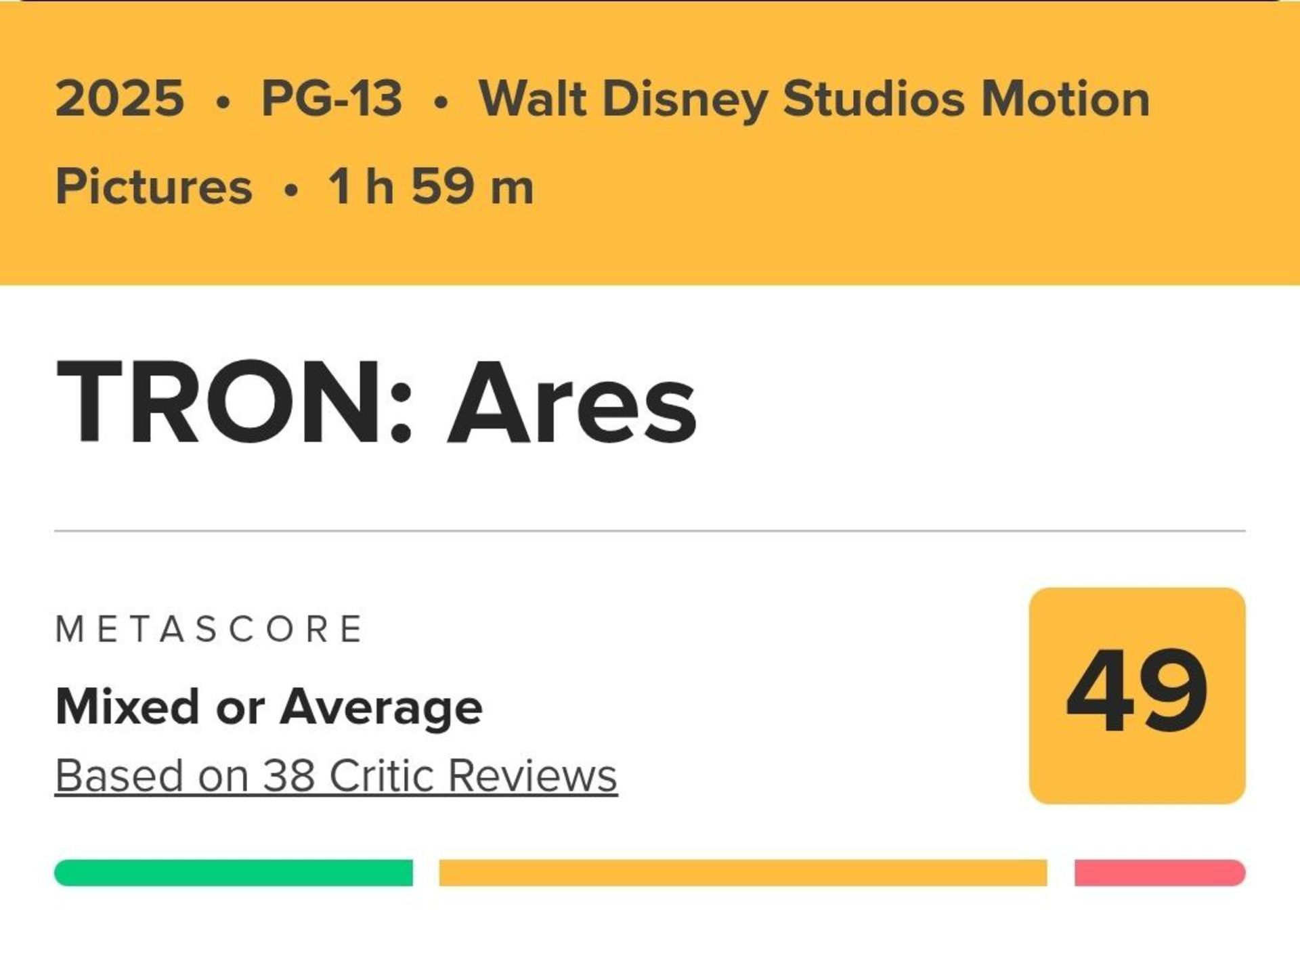This screenshot has height=956, width=1300.
Task: Tap the 2025 release year
Action: point(120,99)
